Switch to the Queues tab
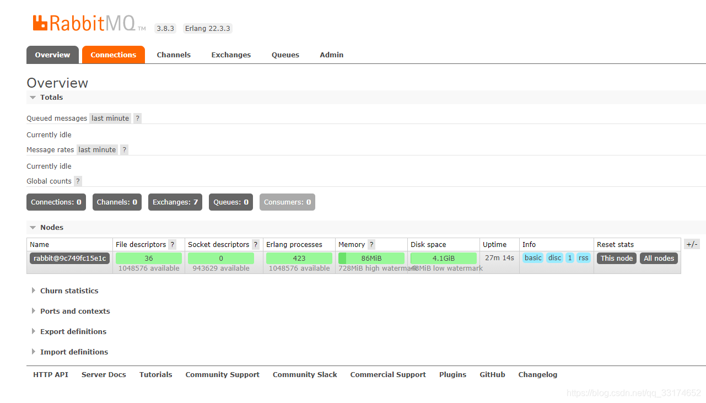The height and width of the screenshot is (403, 706). pyautogui.click(x=285, y=55)
